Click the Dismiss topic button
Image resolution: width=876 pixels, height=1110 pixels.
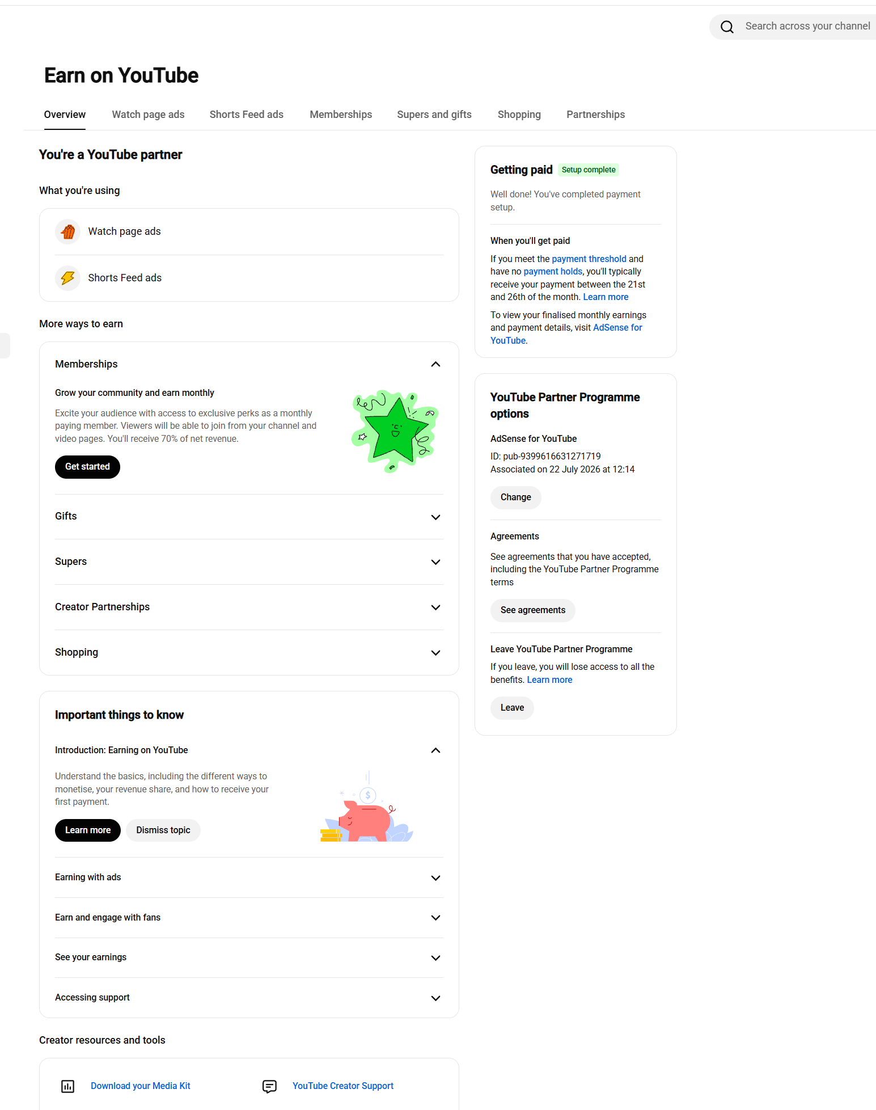click(163, 830)
